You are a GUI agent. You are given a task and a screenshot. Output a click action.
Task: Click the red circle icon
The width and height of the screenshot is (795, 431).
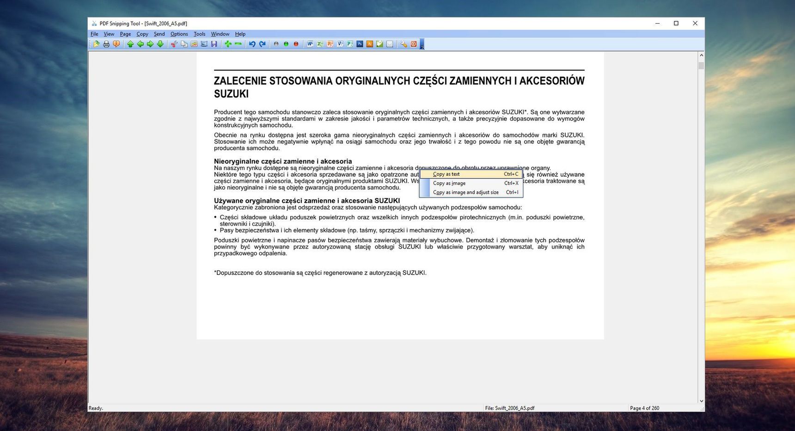[x=296, y=44]
